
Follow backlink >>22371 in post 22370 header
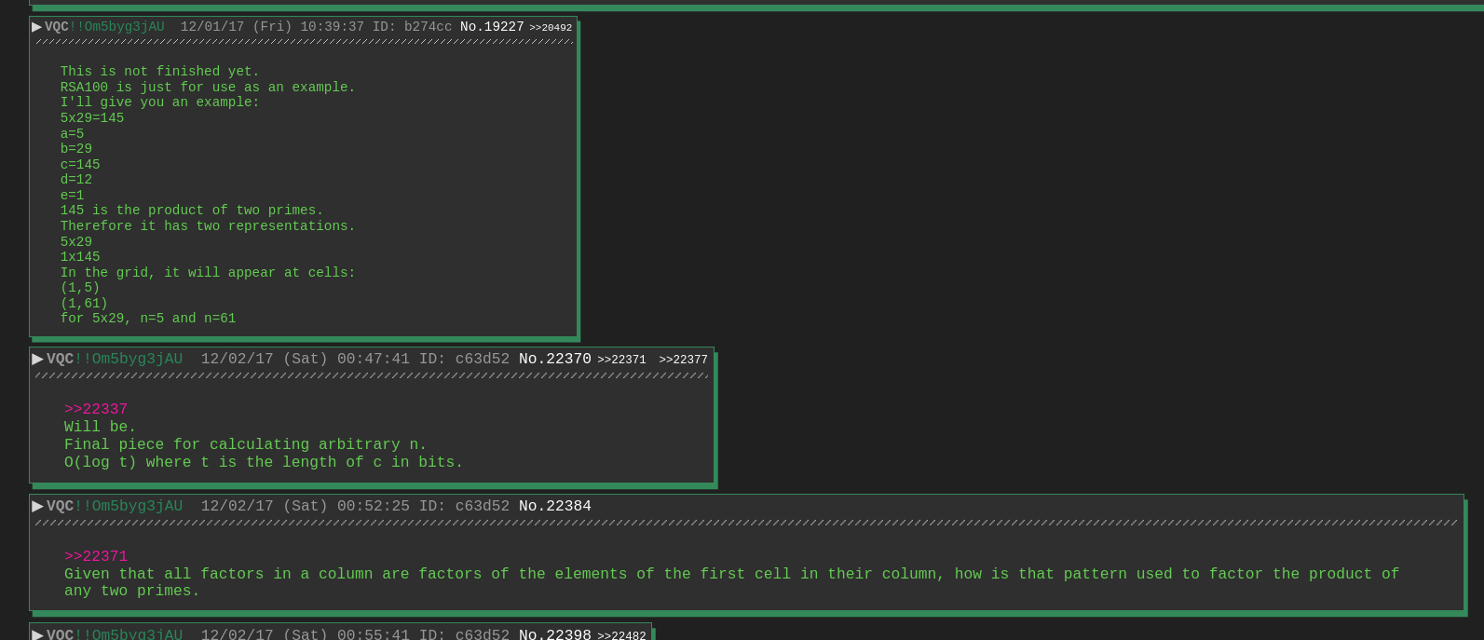click(x=621, y=361)
